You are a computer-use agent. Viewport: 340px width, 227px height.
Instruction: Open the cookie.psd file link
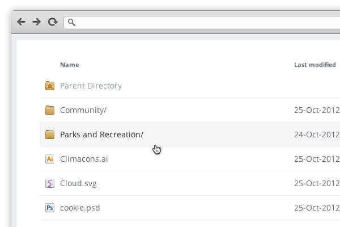(x=80, y=208)
